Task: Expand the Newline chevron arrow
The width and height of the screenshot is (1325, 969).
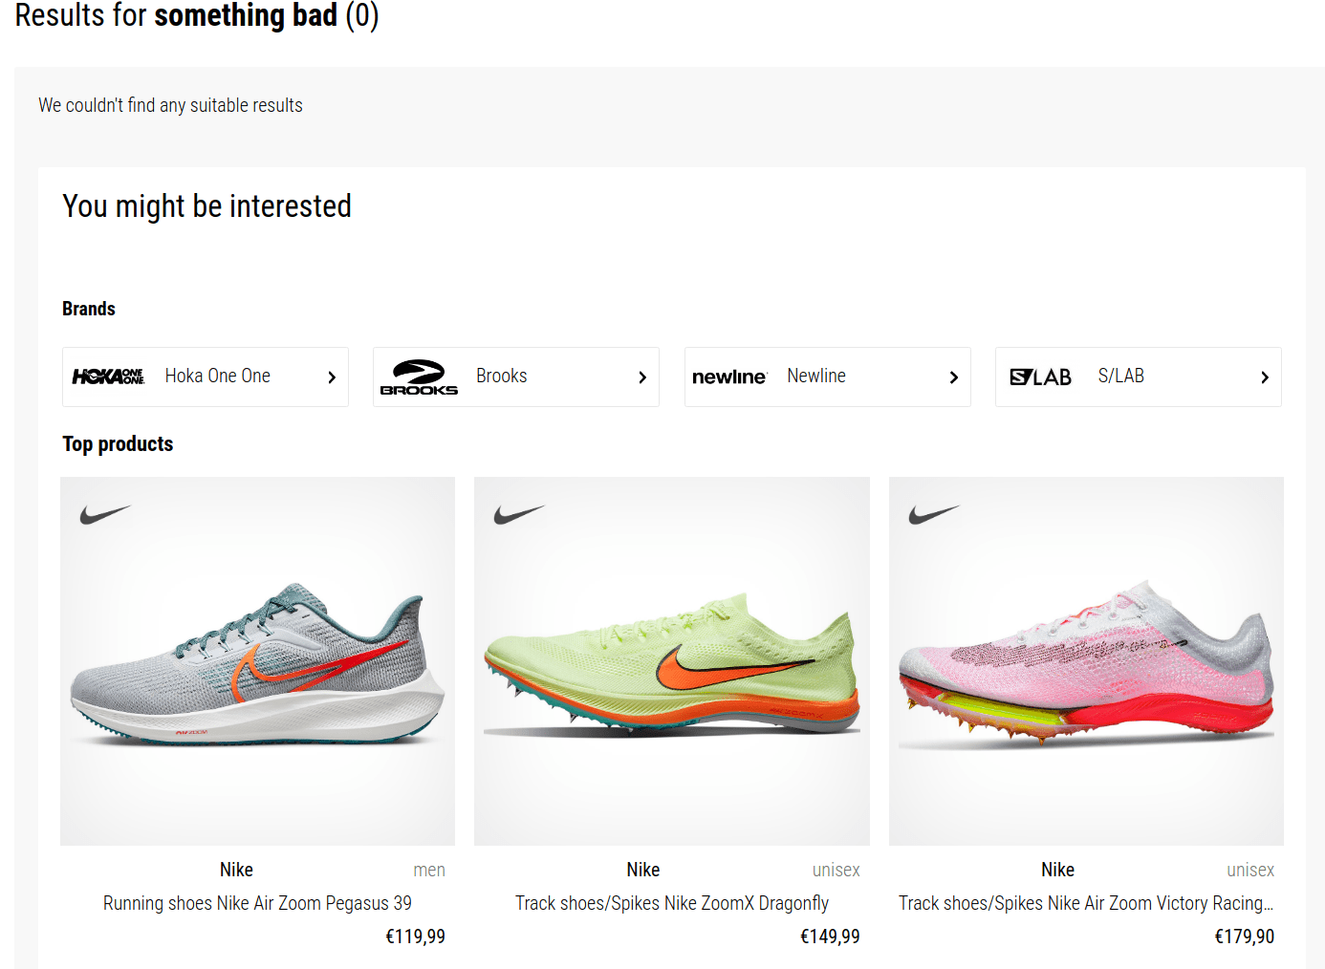Action: tap(953, 377)
